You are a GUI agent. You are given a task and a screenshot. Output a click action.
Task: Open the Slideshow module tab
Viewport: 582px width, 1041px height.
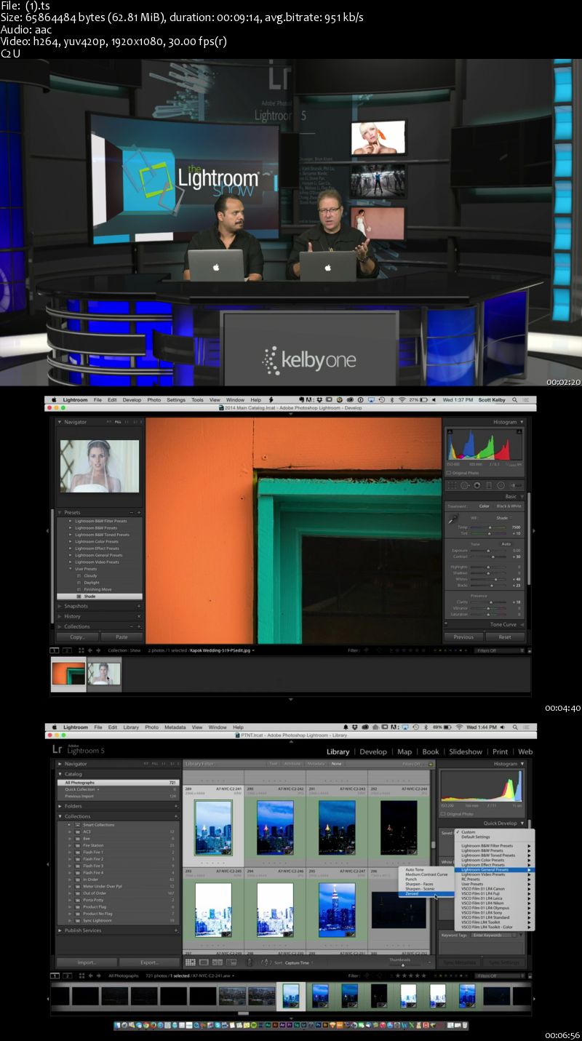coord(465,751)
